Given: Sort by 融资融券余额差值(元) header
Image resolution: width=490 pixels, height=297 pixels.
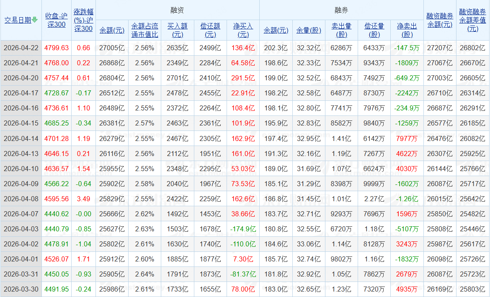Looking at the screenshot, I should click(473, 20).
